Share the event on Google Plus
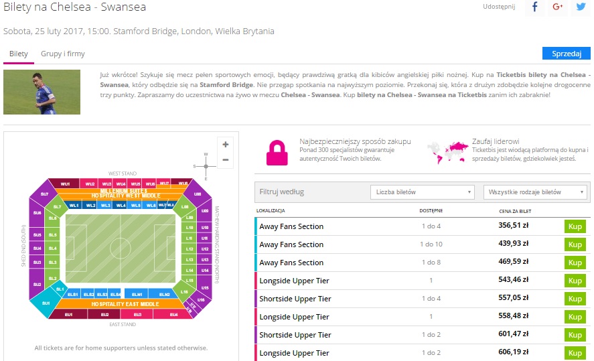This screenshot has height=361, width=594. pos(557,7)
